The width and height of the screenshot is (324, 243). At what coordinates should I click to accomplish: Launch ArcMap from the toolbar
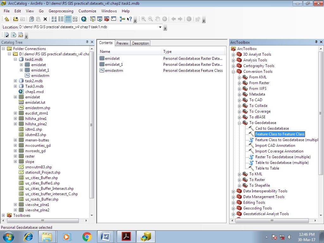tap(84, 19)
